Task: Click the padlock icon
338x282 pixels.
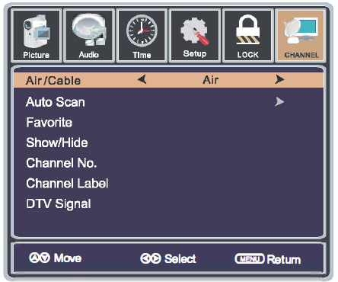Action: pos(248,30)
